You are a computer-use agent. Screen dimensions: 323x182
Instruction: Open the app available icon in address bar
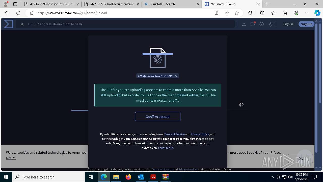217,13
